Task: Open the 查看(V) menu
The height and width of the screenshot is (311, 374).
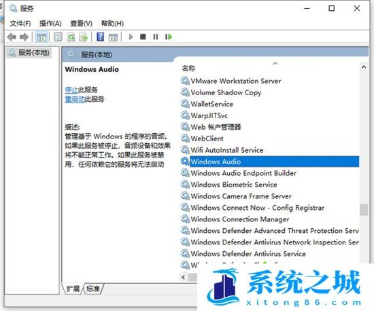Action: coord(81,23)
